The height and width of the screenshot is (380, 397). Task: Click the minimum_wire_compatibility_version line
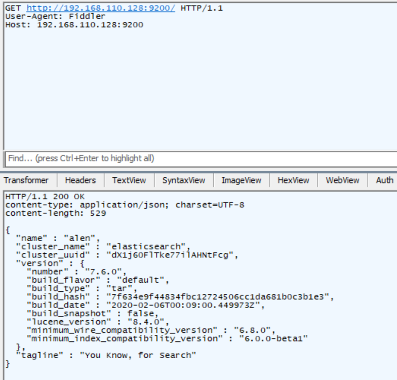pyautogui.click(x=151, y=330)
